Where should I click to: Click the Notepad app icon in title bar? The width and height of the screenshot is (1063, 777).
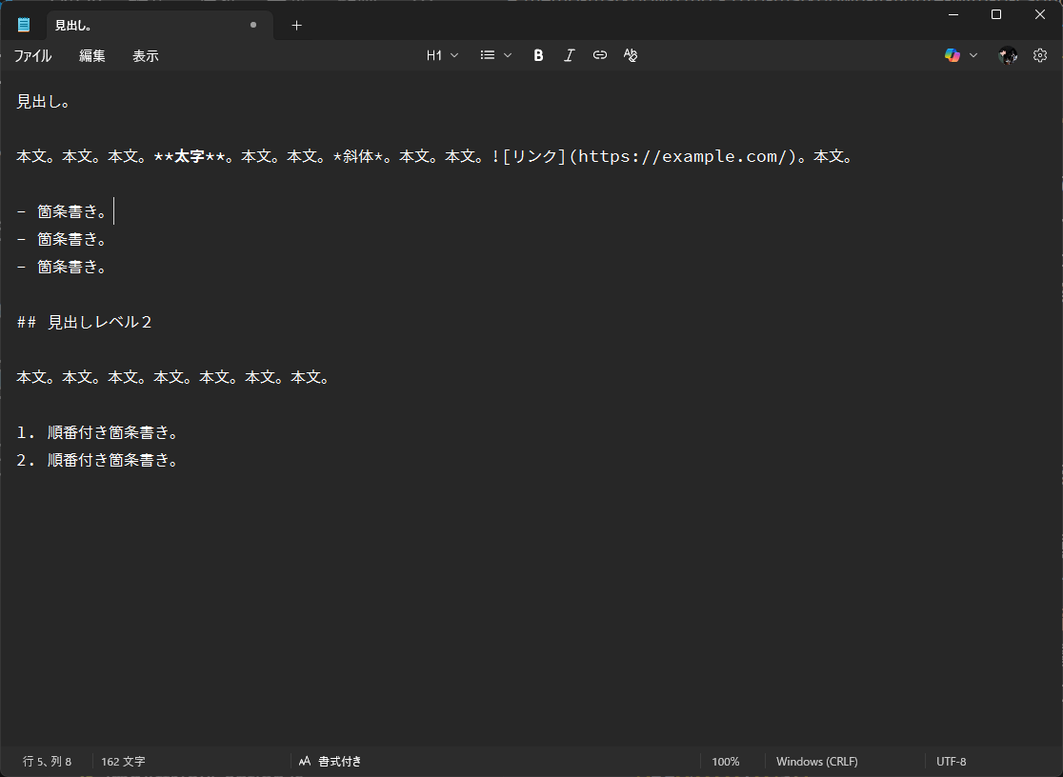[x=24, y=25]
